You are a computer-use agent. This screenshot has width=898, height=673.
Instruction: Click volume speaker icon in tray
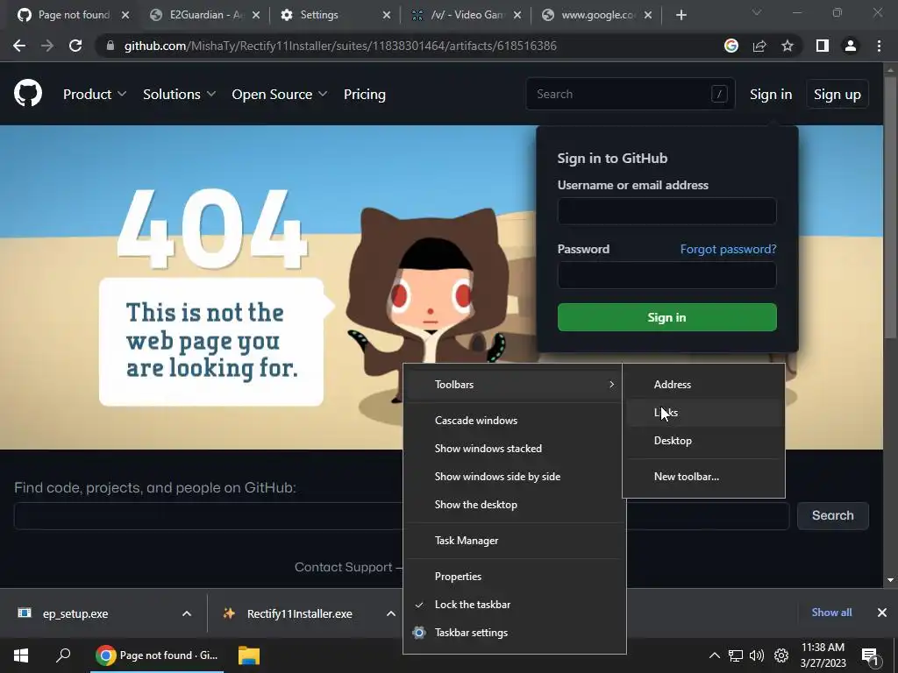pyautogui.click(x=757, y=655)
